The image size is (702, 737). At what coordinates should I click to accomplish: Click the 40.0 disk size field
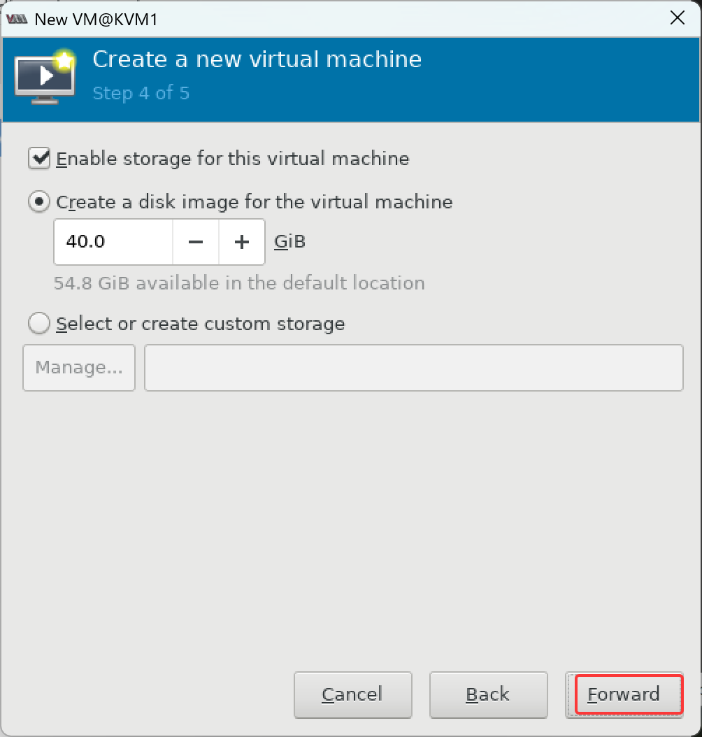point(113,242)
